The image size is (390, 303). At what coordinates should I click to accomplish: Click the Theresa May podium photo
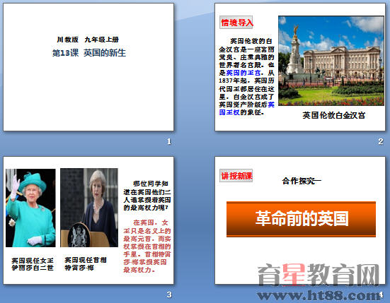(x=89, y=208)
